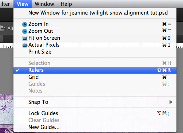Click the Fit on Screen icon
This screenshot has width=183, height=133.
(25, 38)
